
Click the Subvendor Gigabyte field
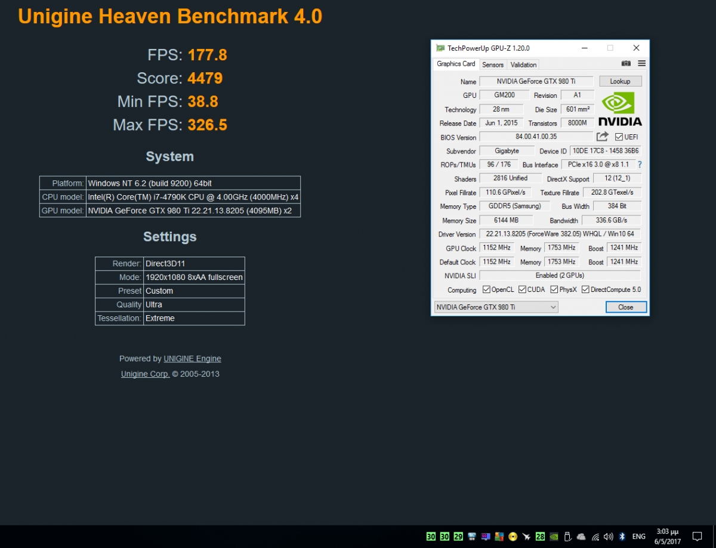tap(507, 151)
